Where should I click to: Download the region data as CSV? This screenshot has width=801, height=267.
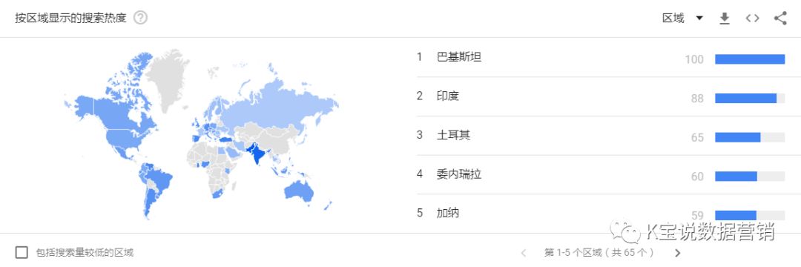(x=725, y=19)
